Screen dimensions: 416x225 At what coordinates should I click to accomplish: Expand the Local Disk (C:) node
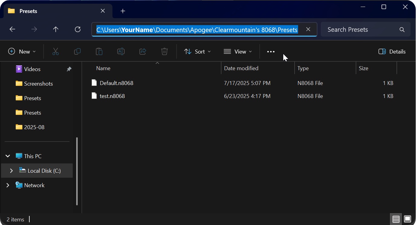[11, 171]
